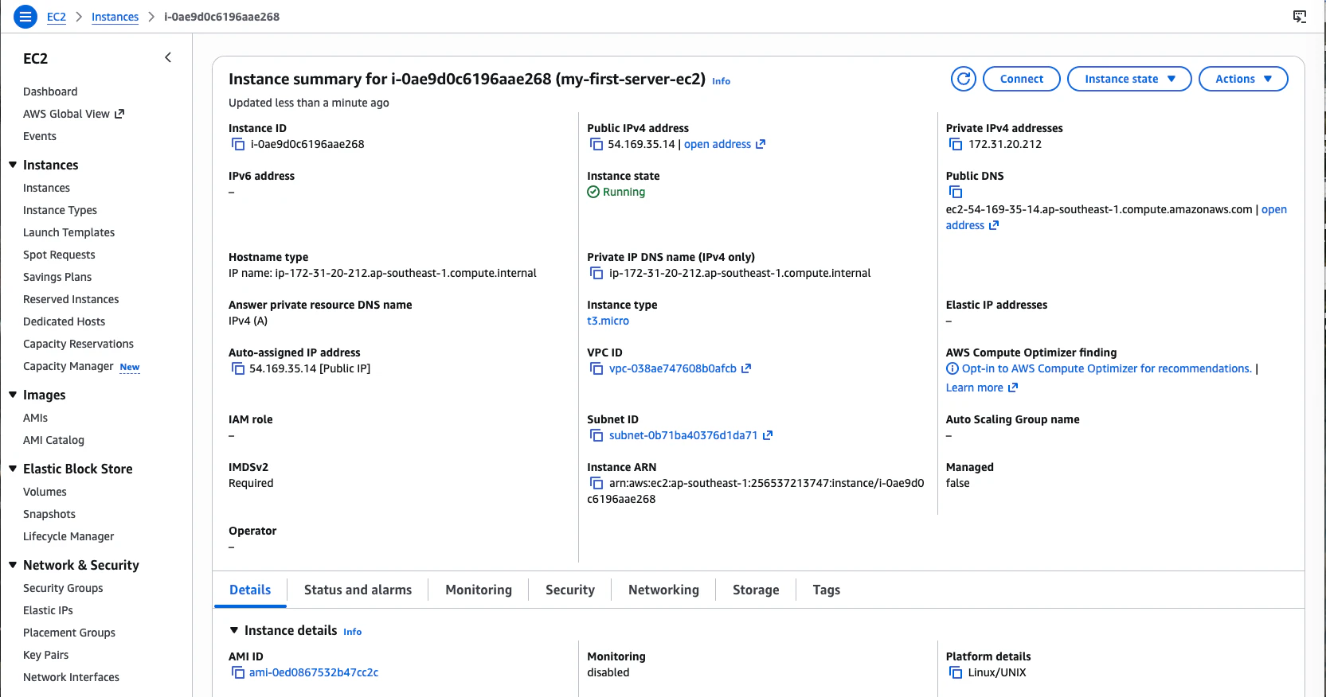
Task: Open AMI Catalog in the sidebar
Action: [x=53, y=440]
